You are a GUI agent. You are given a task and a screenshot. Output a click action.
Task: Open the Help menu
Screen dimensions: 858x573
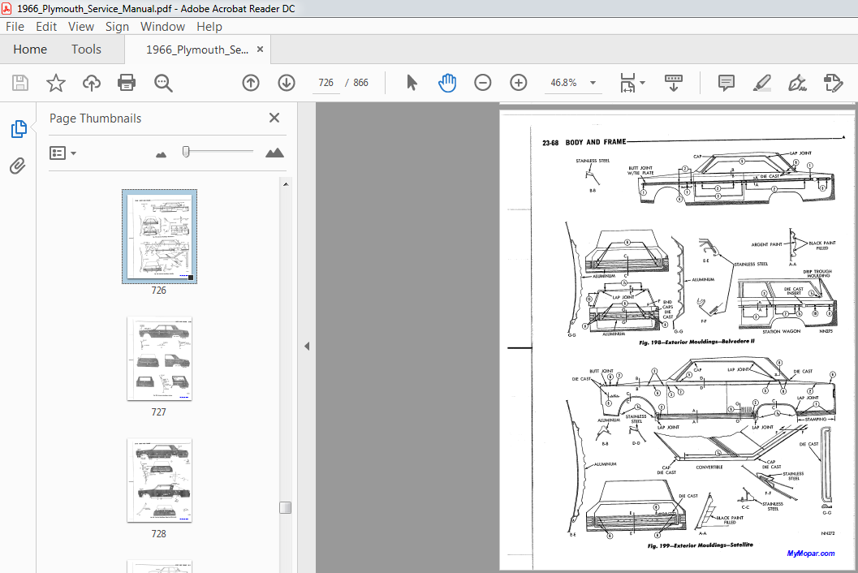click(x=209, y=26)
